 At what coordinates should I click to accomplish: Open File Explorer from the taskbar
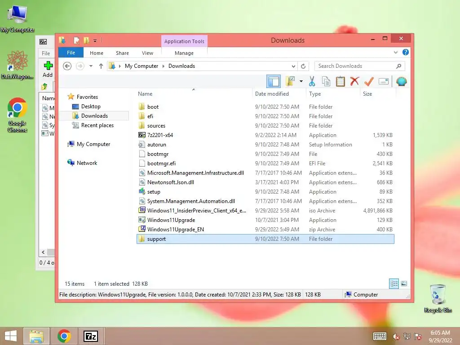[36, 336]
